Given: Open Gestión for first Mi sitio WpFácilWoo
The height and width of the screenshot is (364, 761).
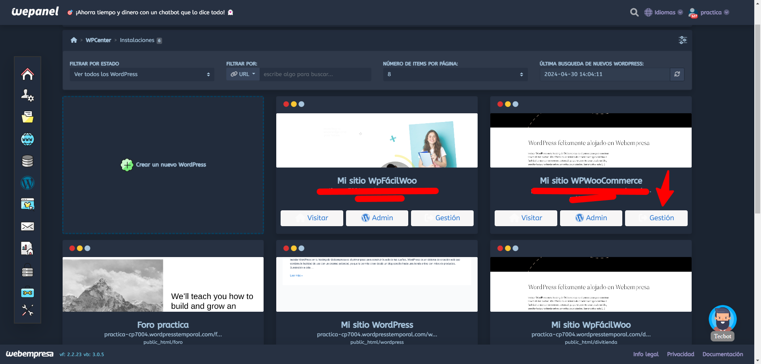Looking at the screenshot, I should [x=442, y=218].
